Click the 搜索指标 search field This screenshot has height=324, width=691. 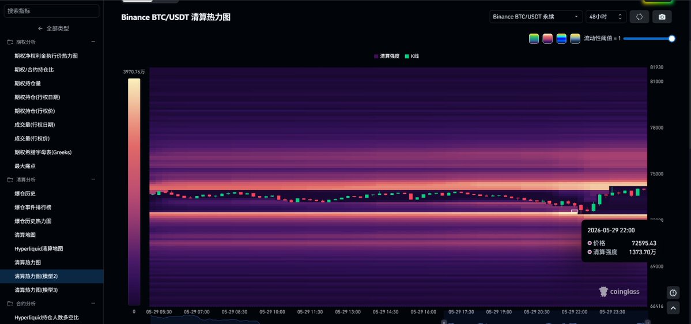point(51,11)
